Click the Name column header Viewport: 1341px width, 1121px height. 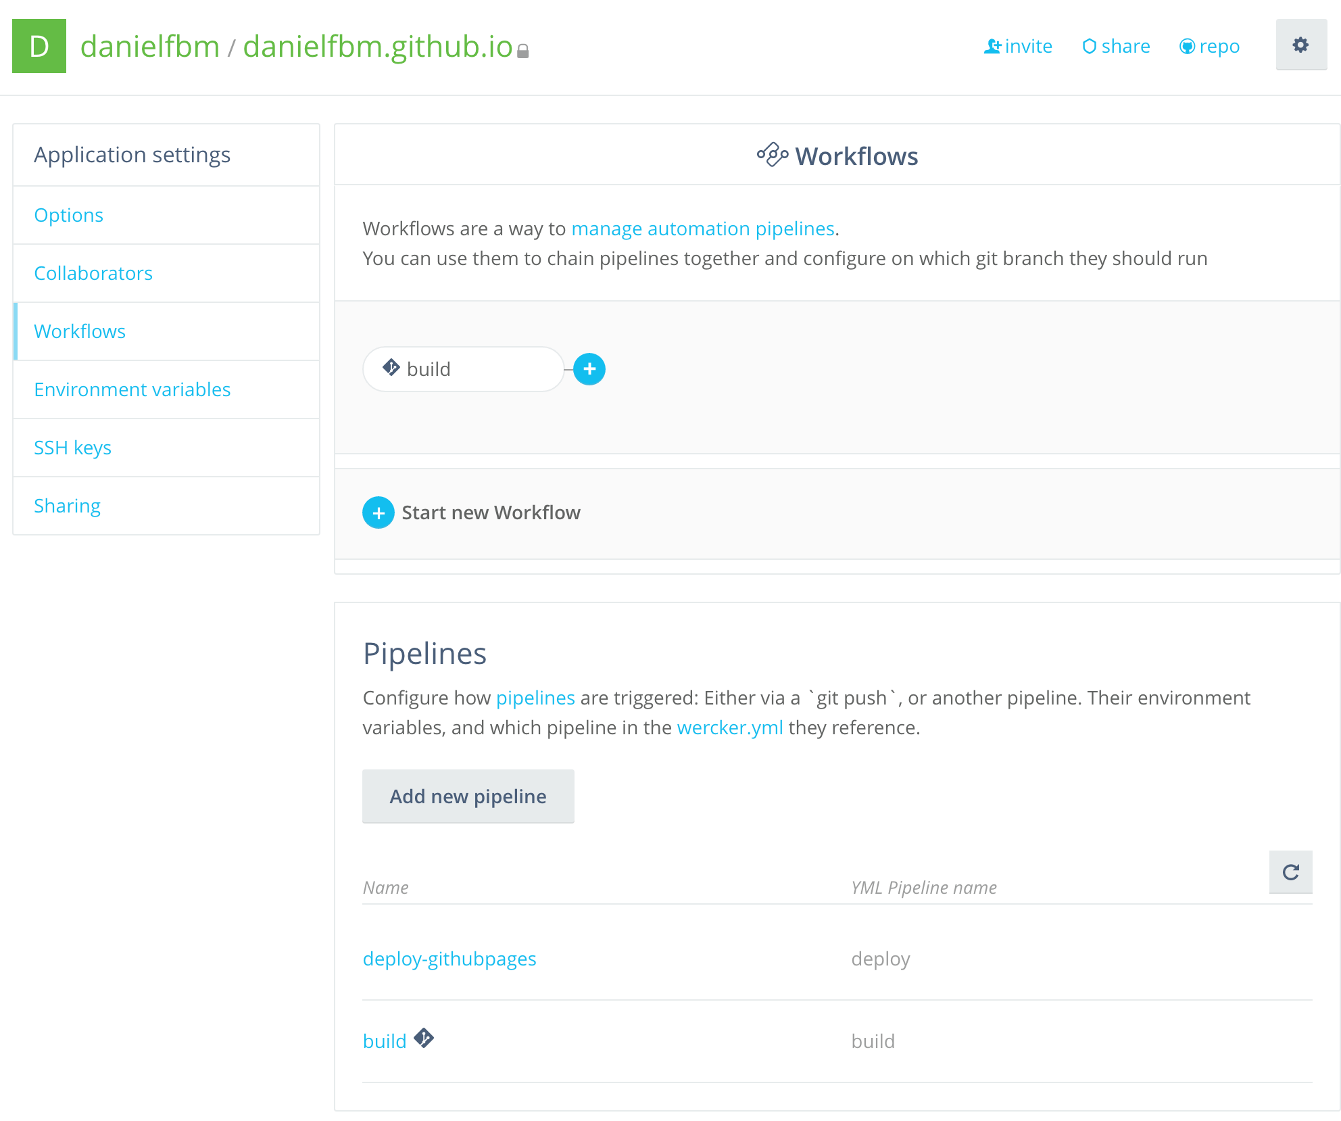386,887
